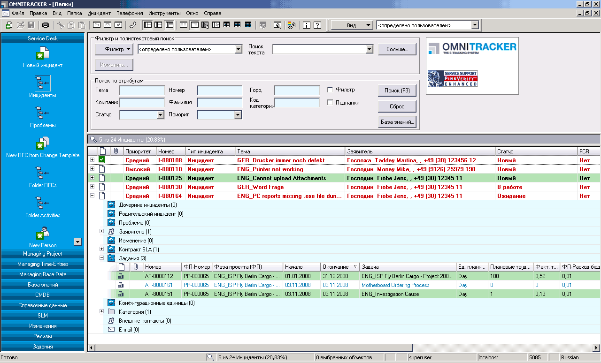Open the Фильтр dropdown button
Image resolution: width=601 pixels, height=363 pixels.
tap(115, 49)
